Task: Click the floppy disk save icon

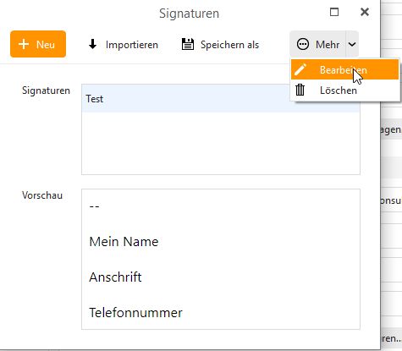Action: tap(188, 44)
